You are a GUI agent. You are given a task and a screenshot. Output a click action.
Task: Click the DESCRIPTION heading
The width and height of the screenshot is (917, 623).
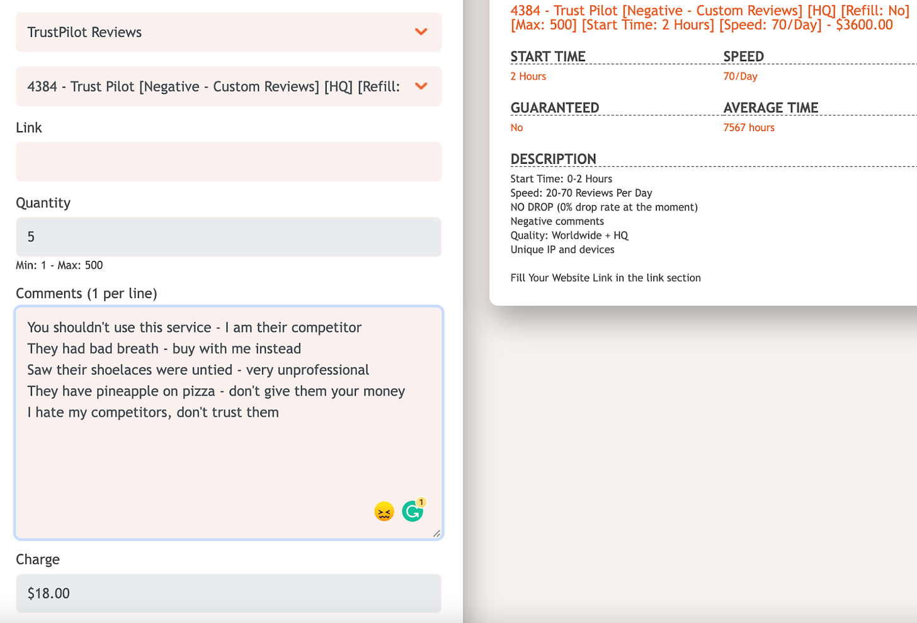pyautogui.click(x=553, y=159)
